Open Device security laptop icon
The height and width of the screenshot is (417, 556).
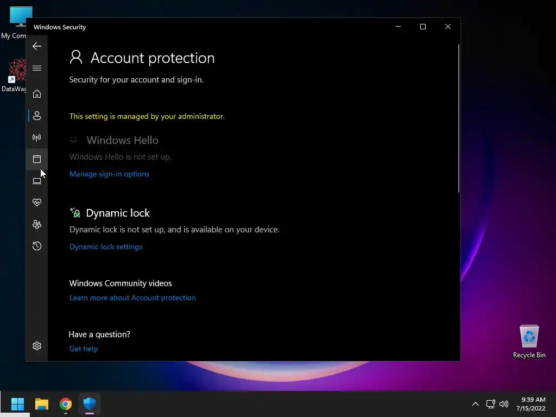click(37, 181)
